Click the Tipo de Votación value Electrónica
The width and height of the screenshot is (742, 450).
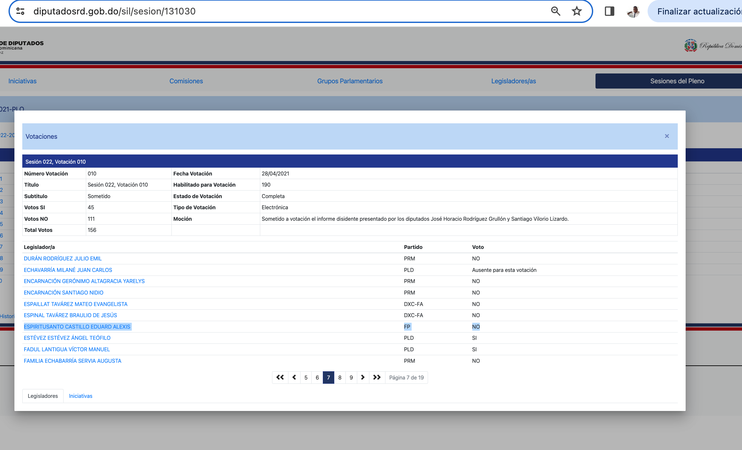pyautogui.click(x=275, y=207)
